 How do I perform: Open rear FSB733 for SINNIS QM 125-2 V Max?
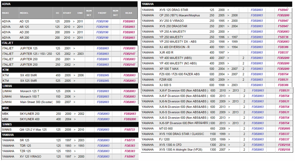pyautogui.click(x=130, y=129)
